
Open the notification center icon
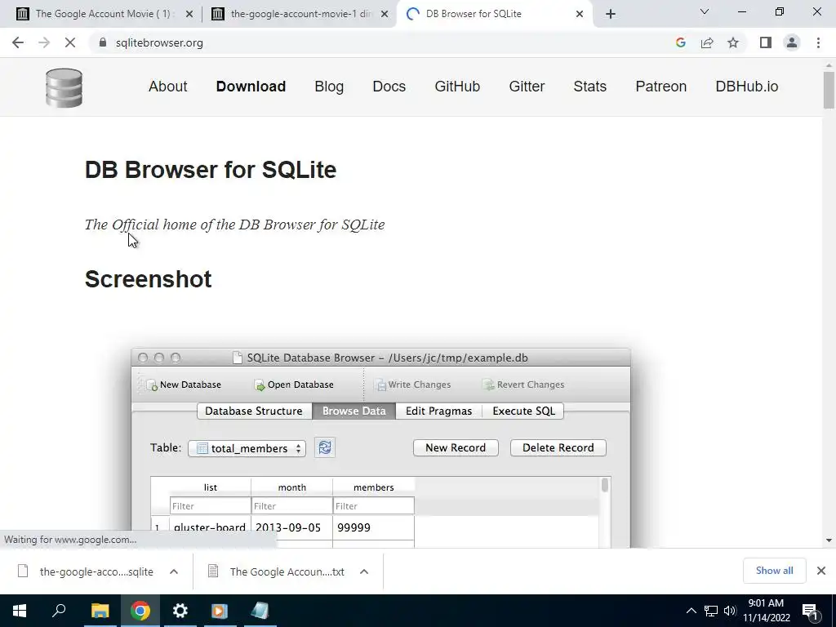811,611
